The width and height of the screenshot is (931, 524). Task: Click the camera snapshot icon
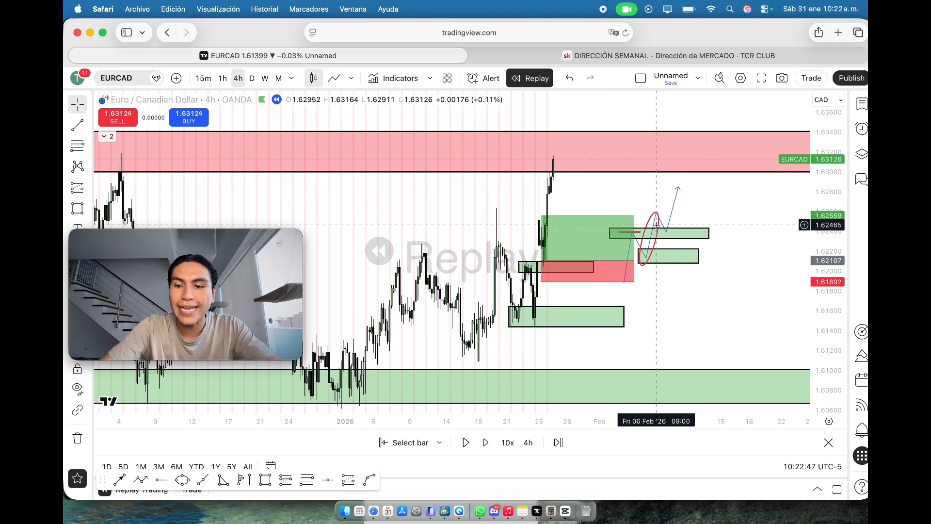[782, 78]
